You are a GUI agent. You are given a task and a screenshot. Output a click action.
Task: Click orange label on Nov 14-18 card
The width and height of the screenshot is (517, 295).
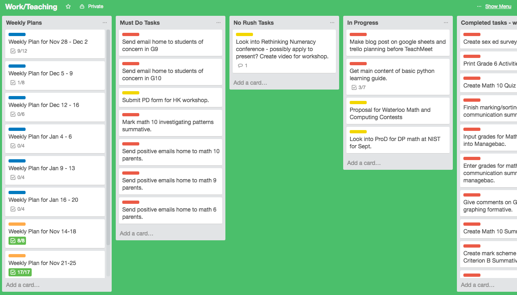coord(17,224)
